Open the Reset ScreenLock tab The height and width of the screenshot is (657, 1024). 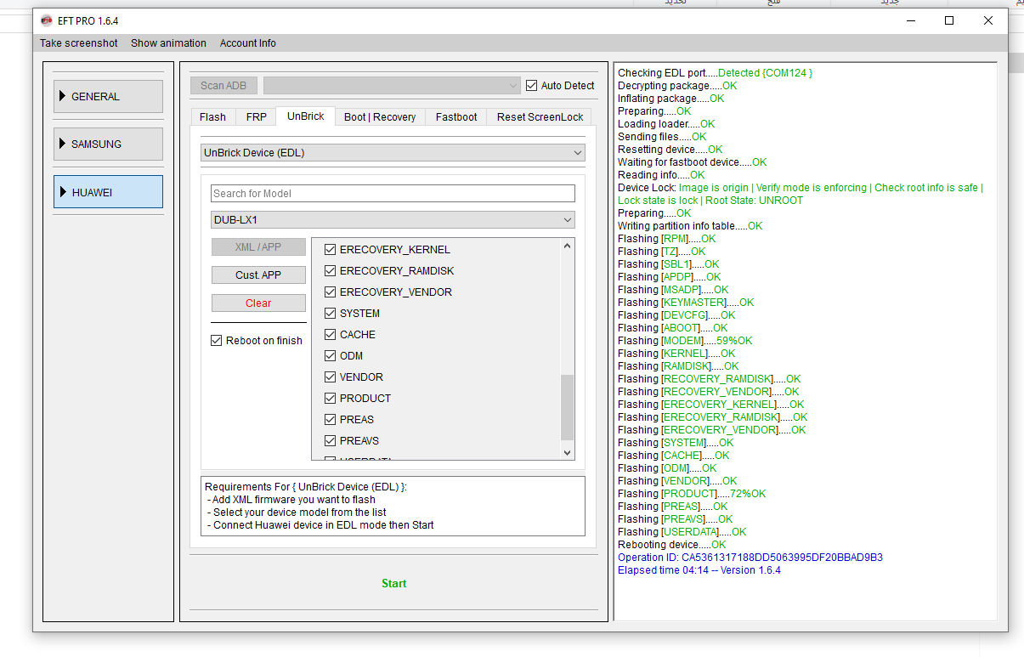540,117
